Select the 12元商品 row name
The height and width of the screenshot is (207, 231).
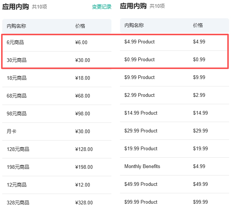coord(16,185)
